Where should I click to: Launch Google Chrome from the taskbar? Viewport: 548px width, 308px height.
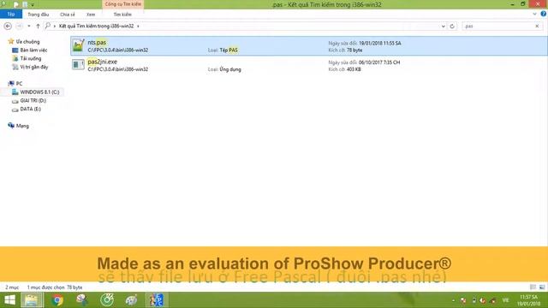[x=57, y=300]
